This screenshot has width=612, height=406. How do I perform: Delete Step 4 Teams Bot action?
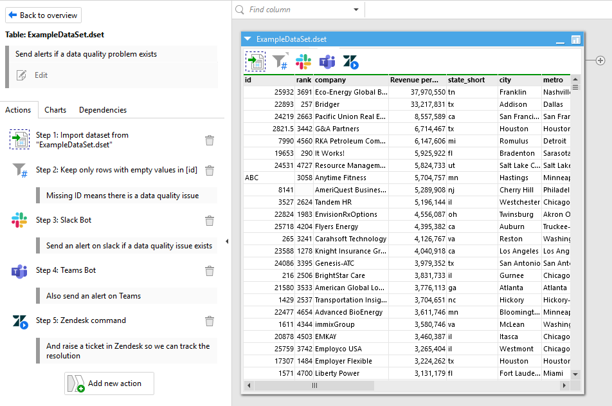210,271
